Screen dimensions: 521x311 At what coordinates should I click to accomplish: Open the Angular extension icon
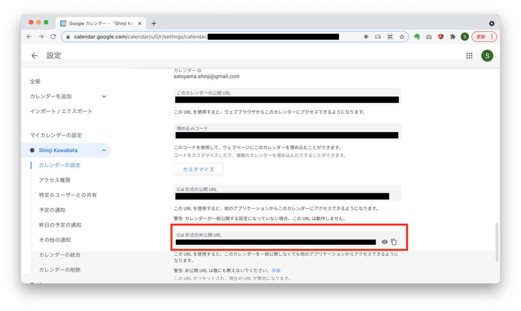pos(441,37)
